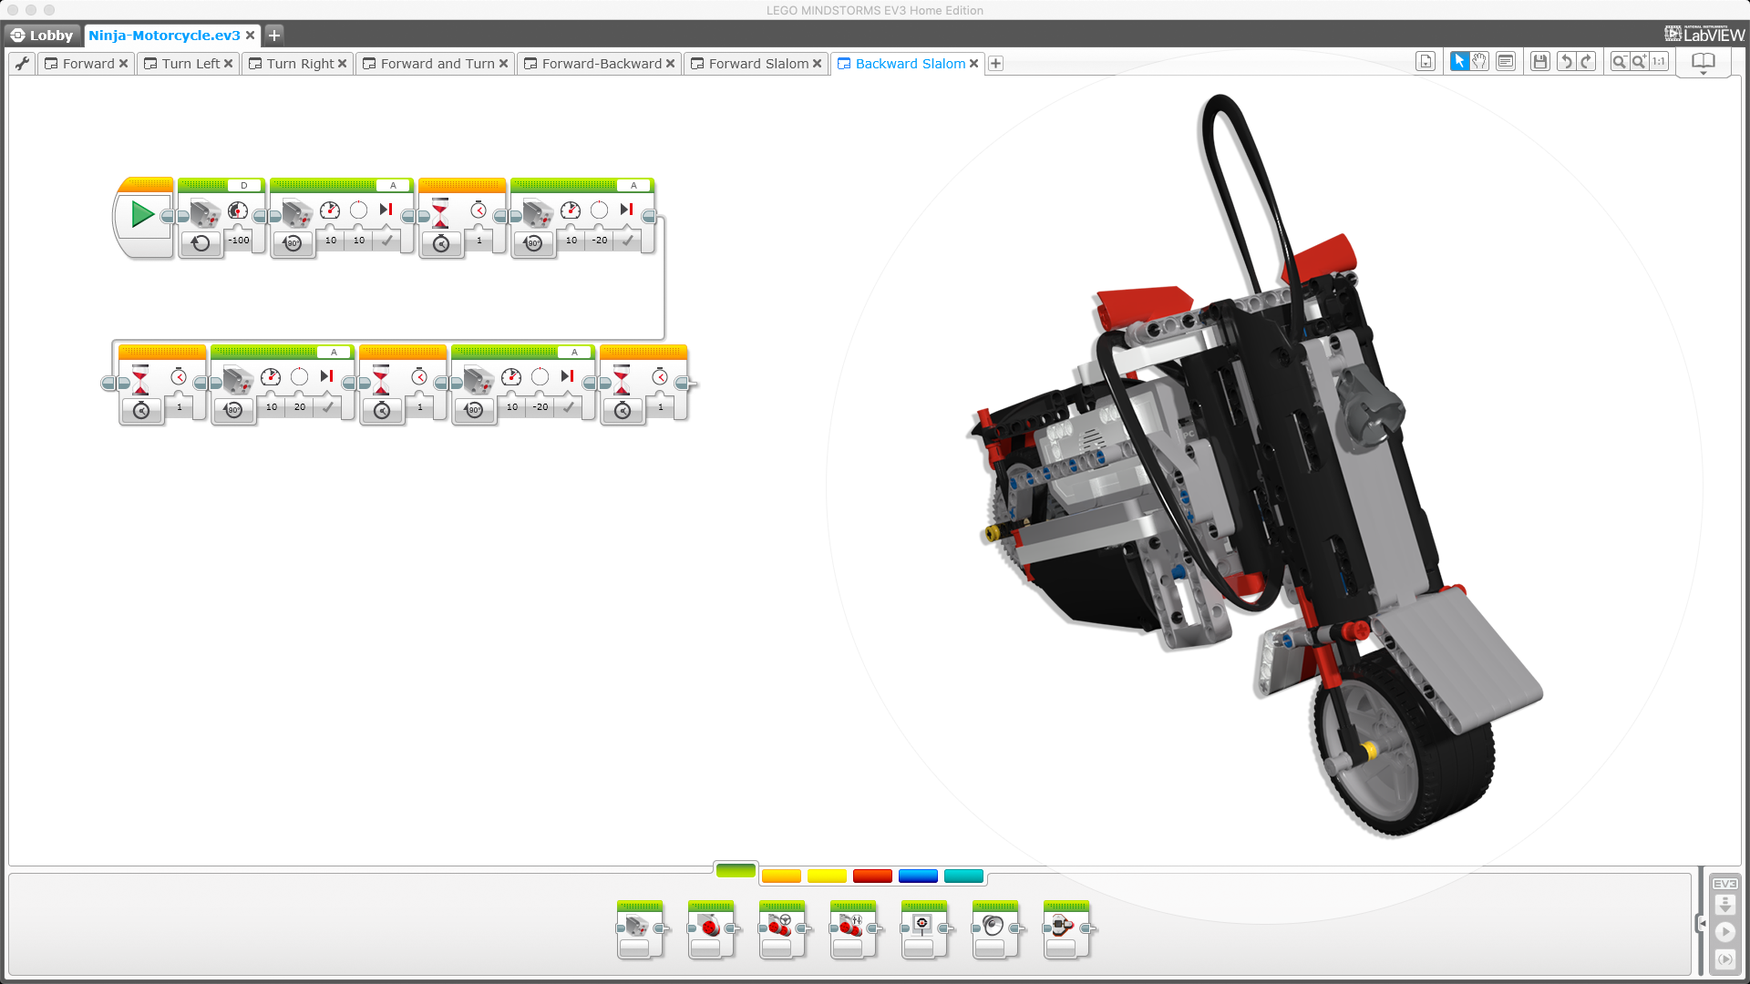
Task: Switch to the Forward Slalom tab
Action: tap(758, 64)
